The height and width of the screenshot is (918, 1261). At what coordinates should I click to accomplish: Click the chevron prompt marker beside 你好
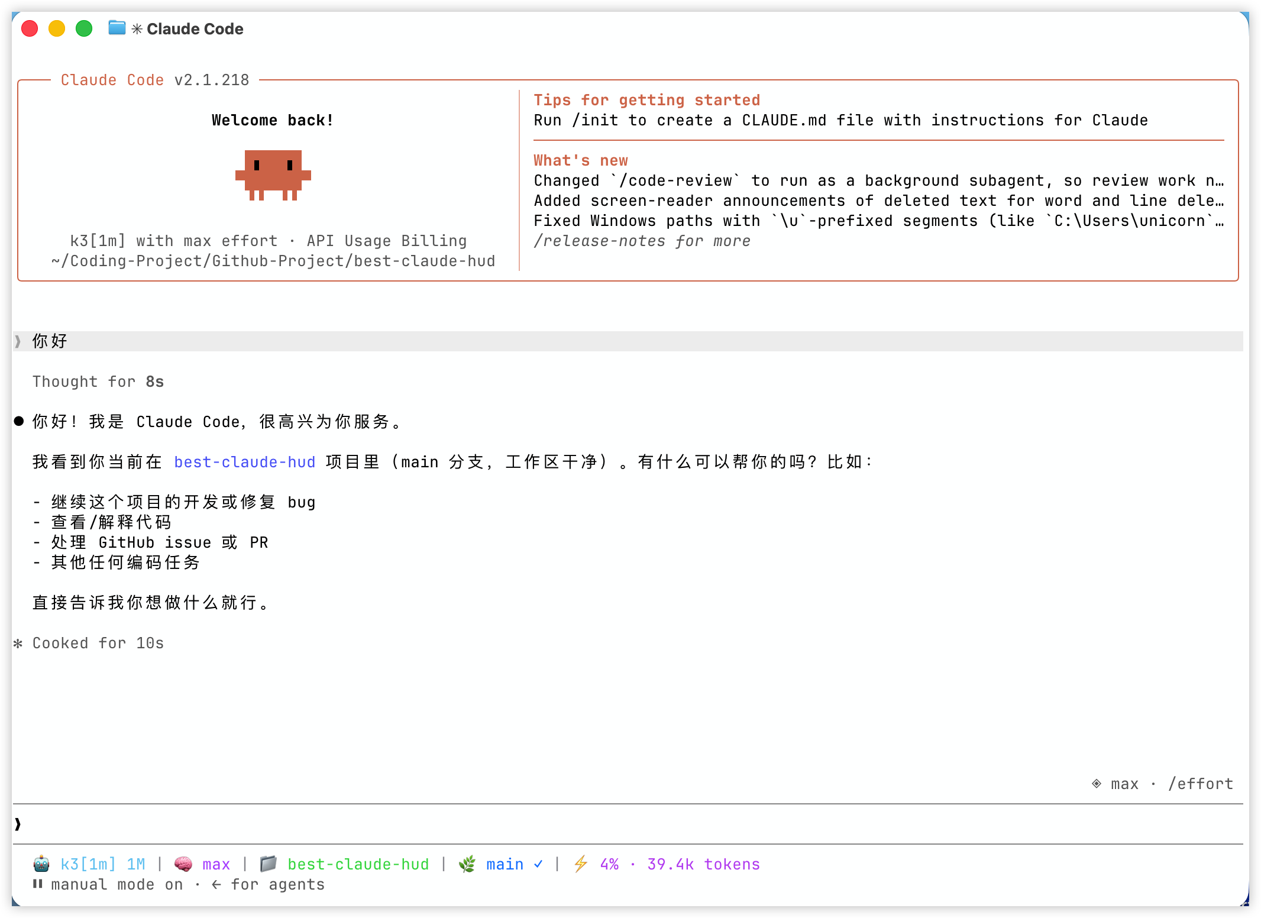click(x=18, y=341)
